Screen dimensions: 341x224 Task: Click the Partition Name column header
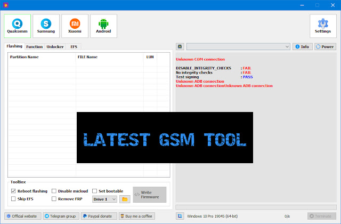pos(42,57)
